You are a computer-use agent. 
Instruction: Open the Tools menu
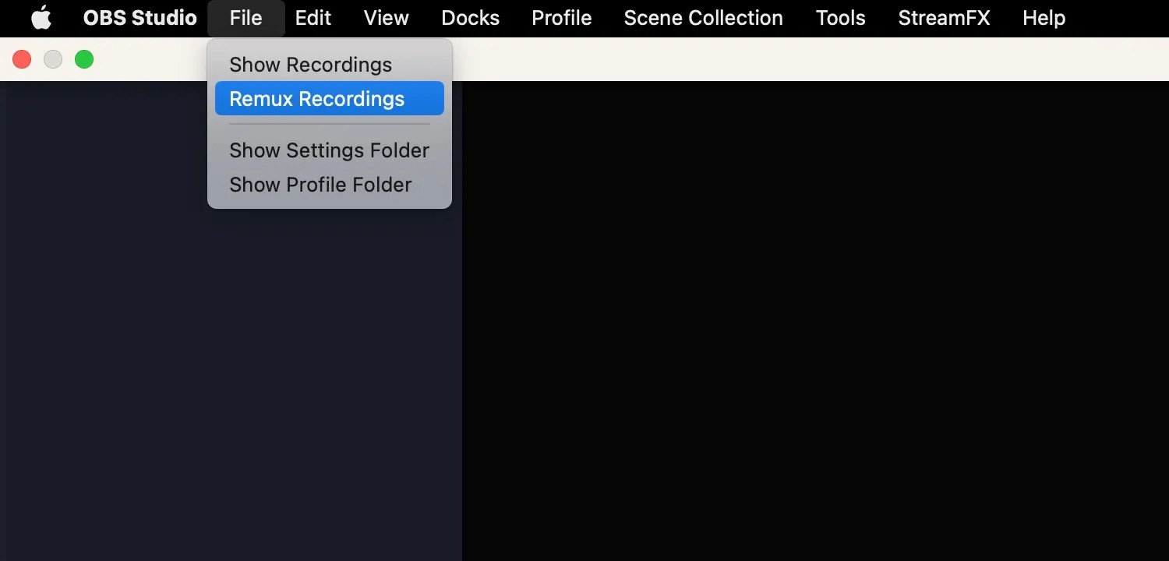[840, 18]
